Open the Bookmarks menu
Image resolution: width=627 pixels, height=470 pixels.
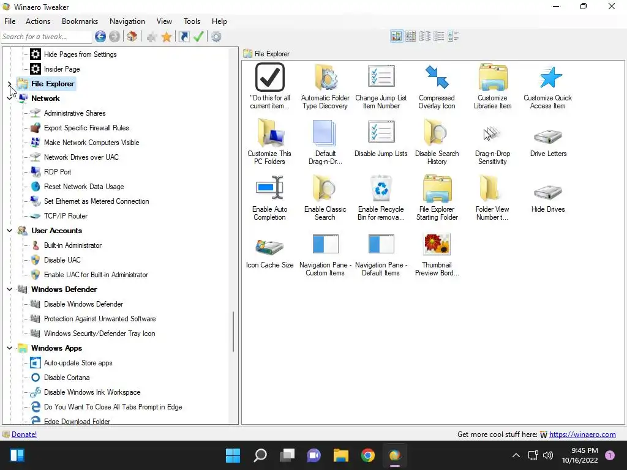tap(80, 21)
